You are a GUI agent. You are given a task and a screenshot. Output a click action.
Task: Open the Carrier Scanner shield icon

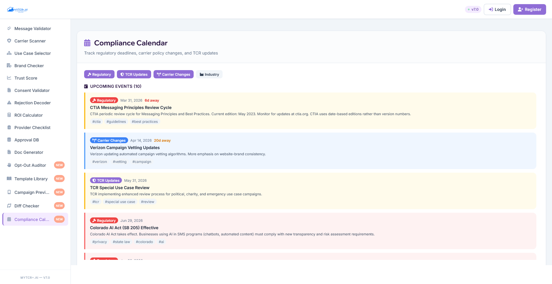(x=9, y=41)
